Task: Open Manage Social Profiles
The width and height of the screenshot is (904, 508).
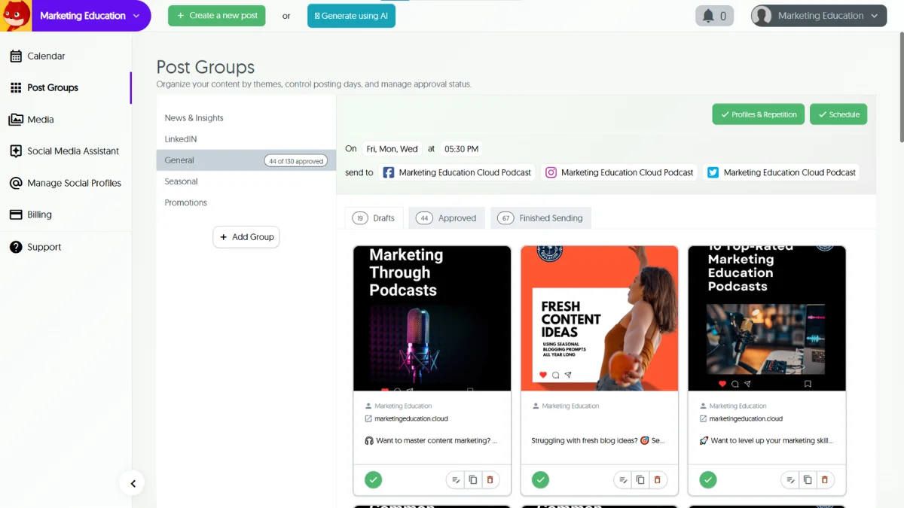Action: pos(74,183)
